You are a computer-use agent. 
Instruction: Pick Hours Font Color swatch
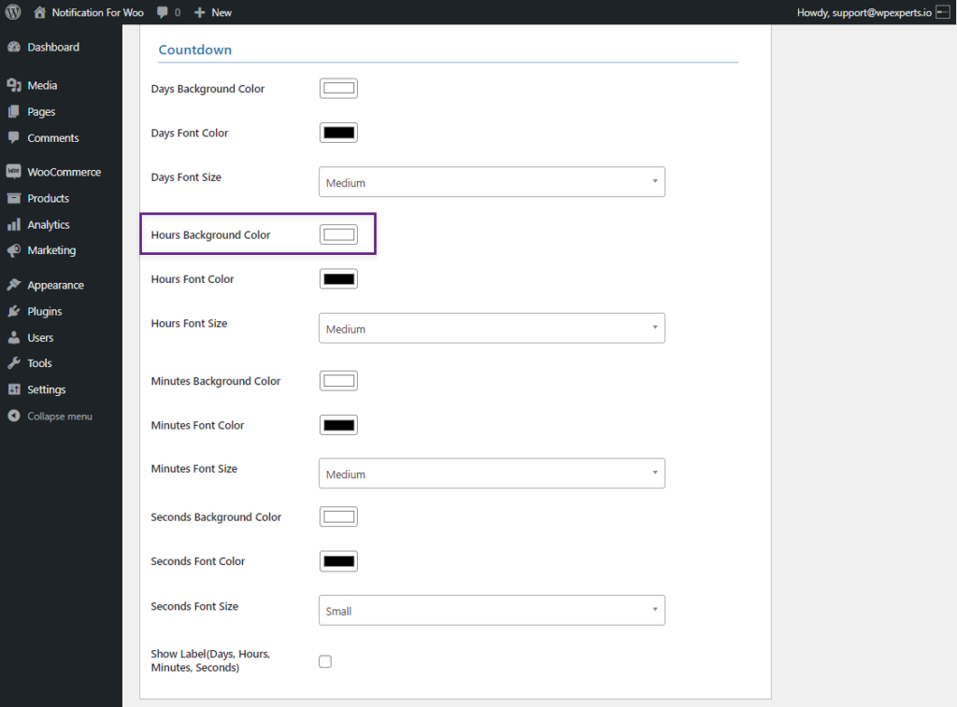pos(338,278)
